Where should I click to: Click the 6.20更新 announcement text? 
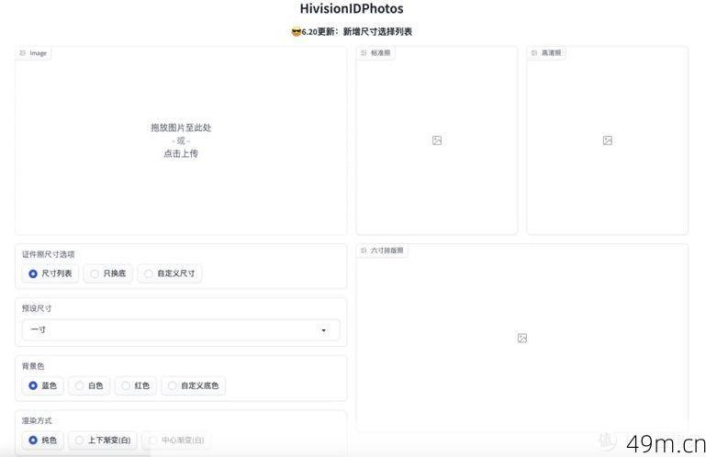tap(352, 31)
